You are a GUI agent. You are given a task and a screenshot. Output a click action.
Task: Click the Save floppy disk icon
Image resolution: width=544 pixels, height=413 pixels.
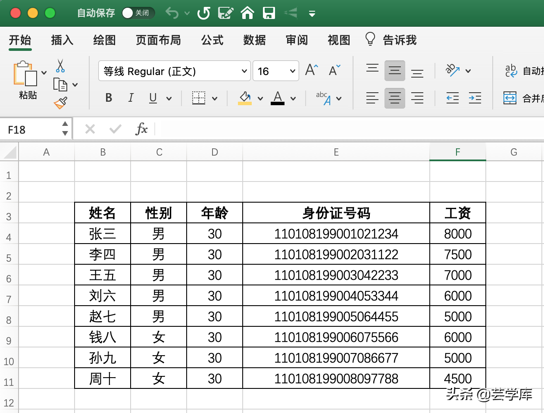coord(269,13)
